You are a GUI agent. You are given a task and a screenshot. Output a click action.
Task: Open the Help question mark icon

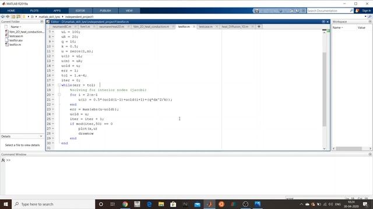(298, 10)
